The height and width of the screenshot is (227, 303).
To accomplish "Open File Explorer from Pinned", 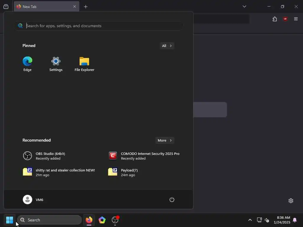I will (x=84, y=64).
